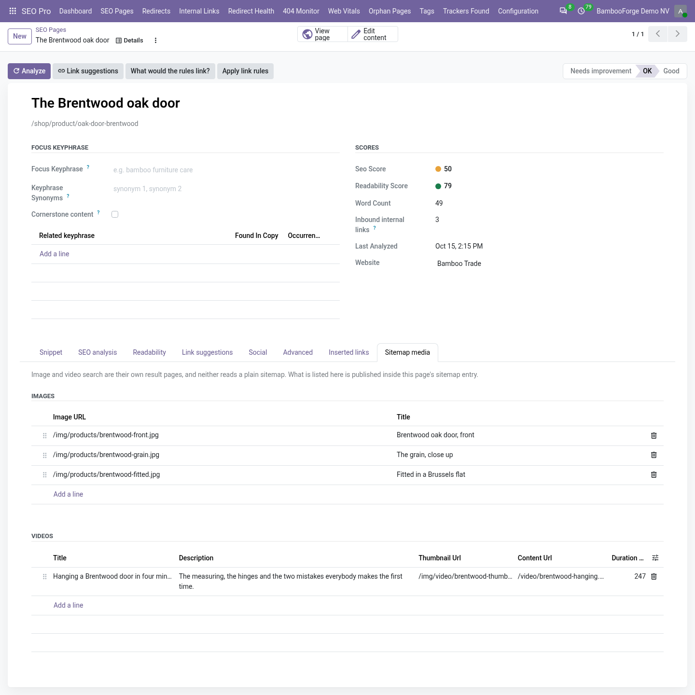Open the apps grid menu icon

click(13, 11)
